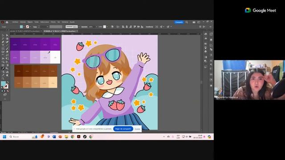Click the Recolor artwork wheel icon
This screenshot has height=160, width=285.
point(112,27)
